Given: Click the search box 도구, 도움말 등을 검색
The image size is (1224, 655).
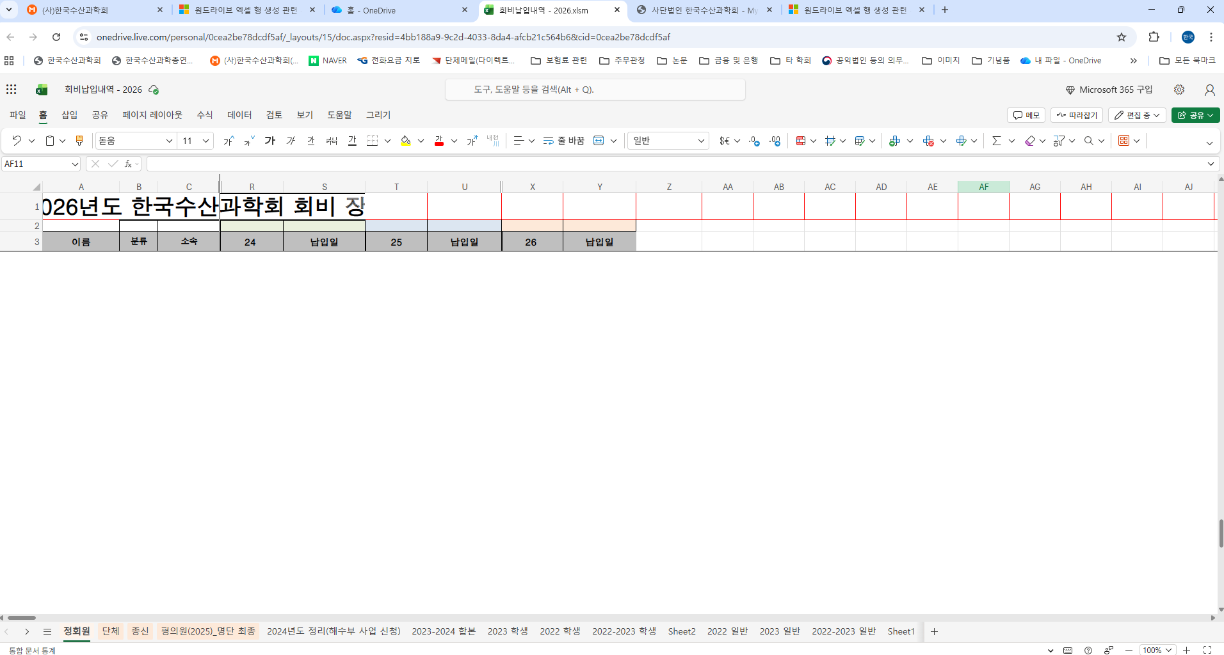Looking at the screenshot, I should pyautogui.click(x=595, y=90).
